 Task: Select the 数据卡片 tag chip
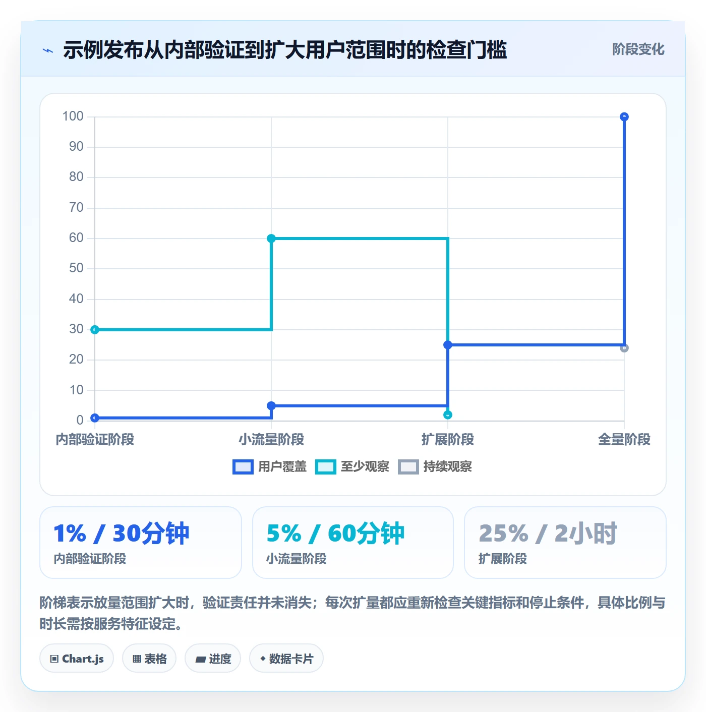286,659
